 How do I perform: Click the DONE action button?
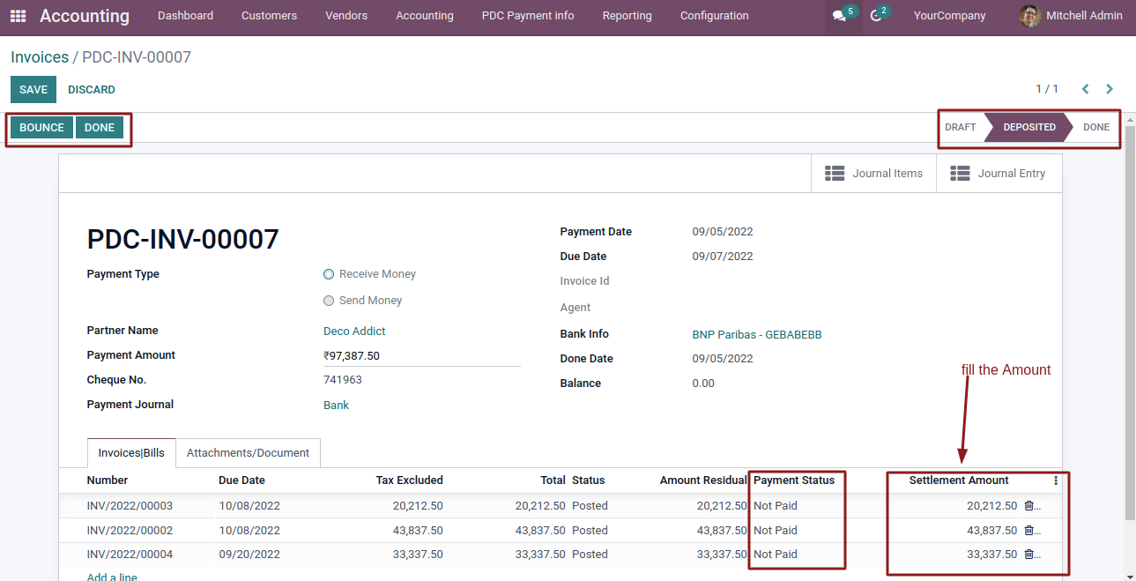100,128
